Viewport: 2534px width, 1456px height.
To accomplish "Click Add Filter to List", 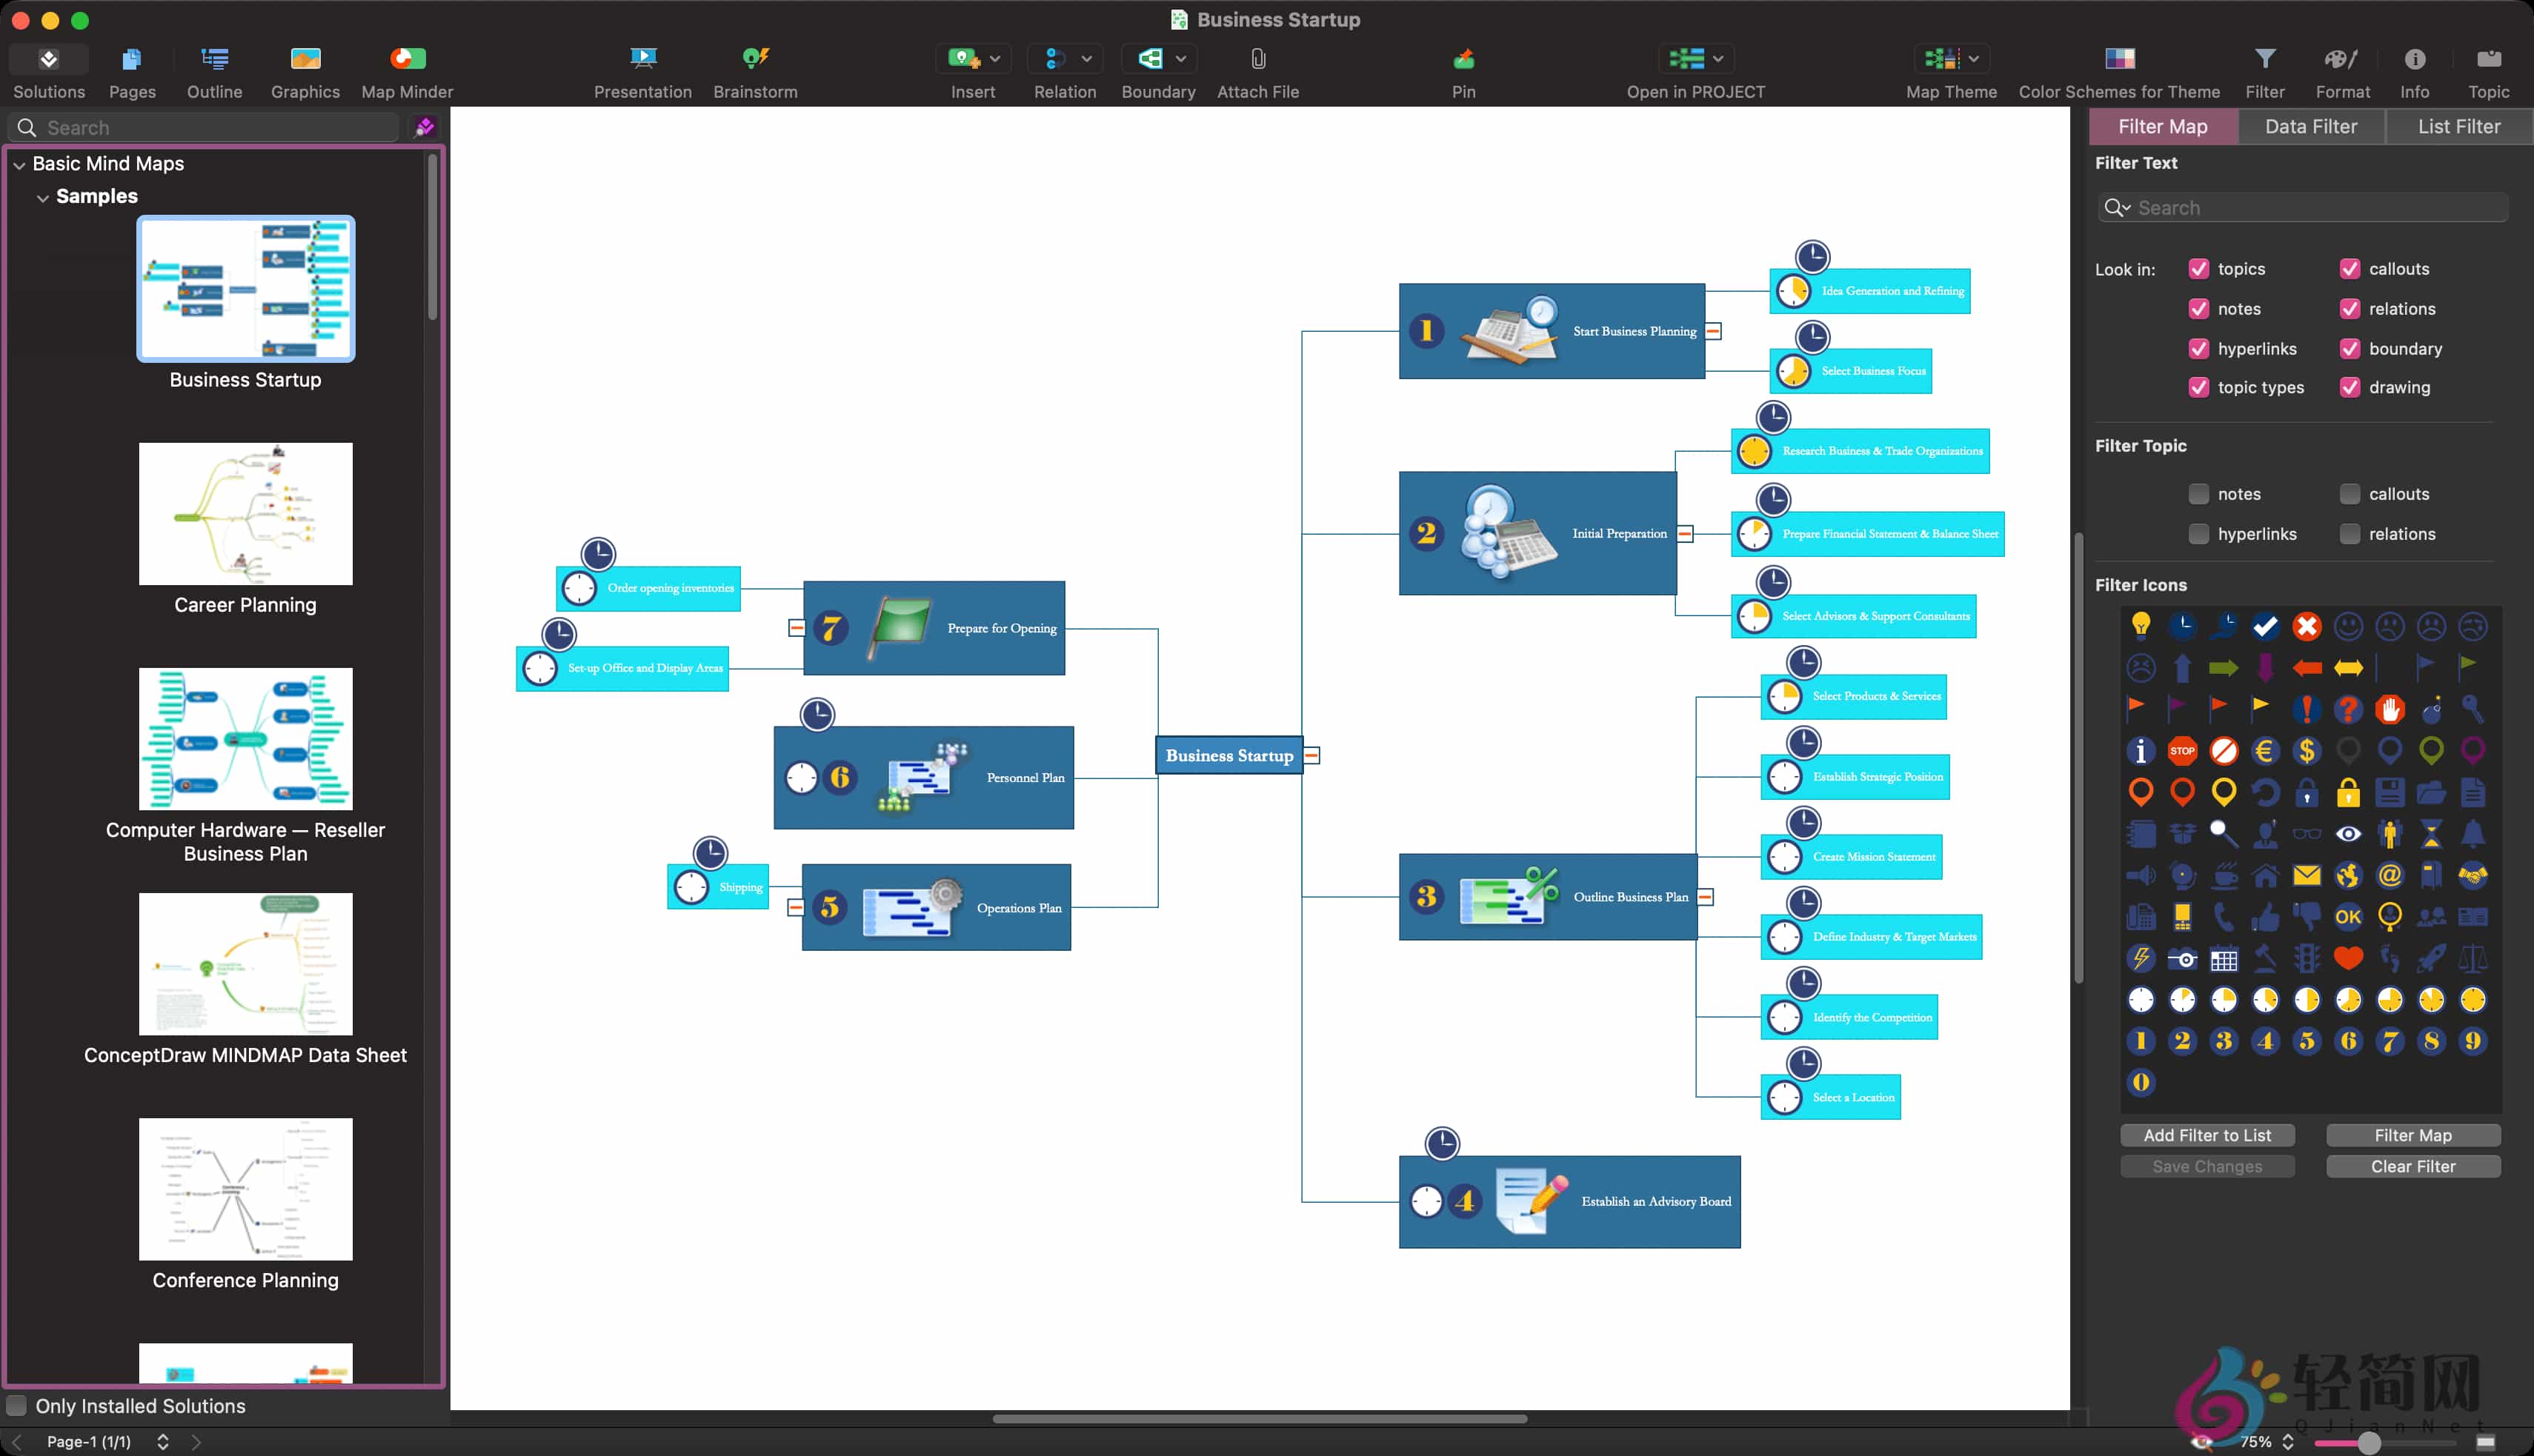I will pyautogui.click(x=2207, y=1135).
